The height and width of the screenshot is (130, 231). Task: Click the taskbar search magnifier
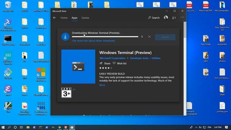9,127
